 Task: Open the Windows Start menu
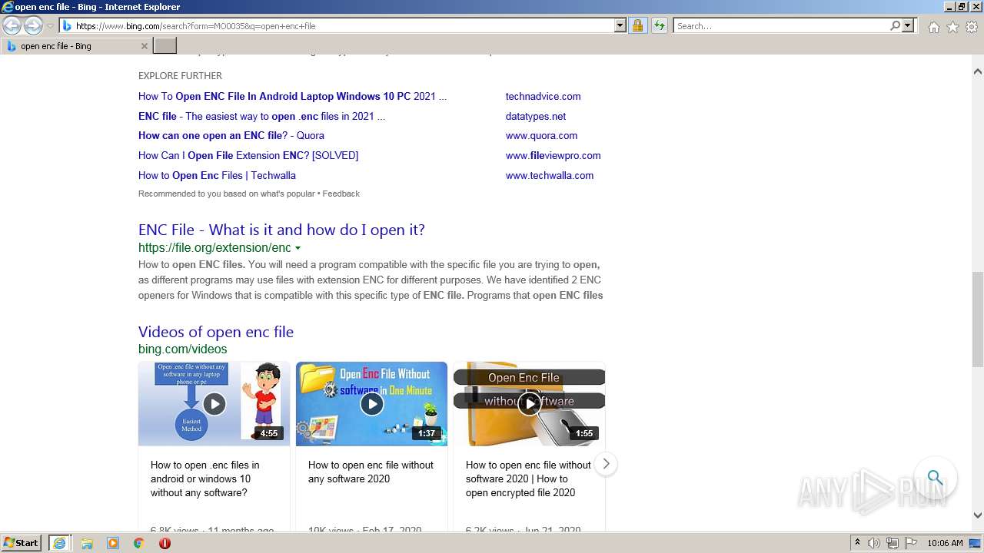[22, 543]
